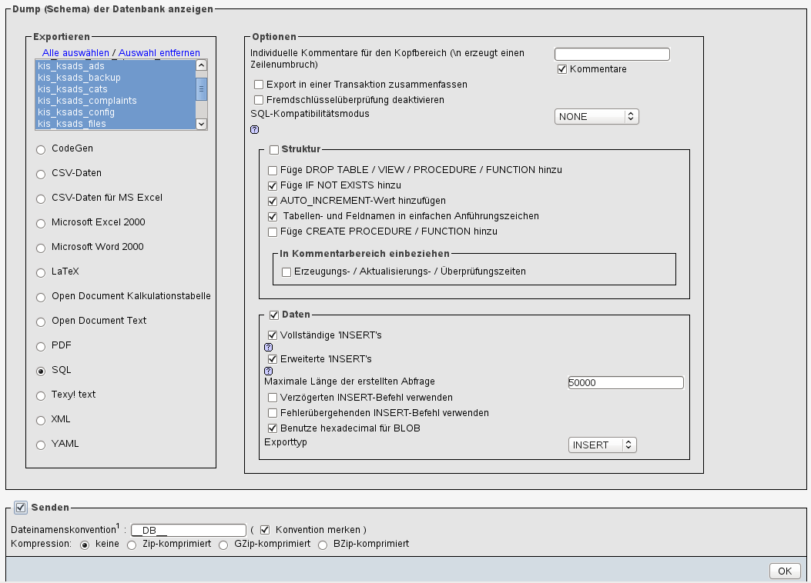Choose XML export format
The image size is (811, 583).
41,421
